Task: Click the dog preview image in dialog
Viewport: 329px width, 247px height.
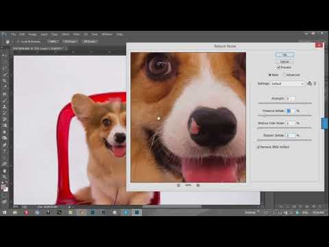Action: 188,117
